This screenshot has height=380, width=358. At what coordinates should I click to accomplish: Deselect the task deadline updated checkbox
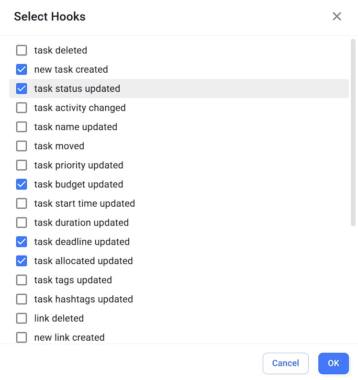click(22, 242)
